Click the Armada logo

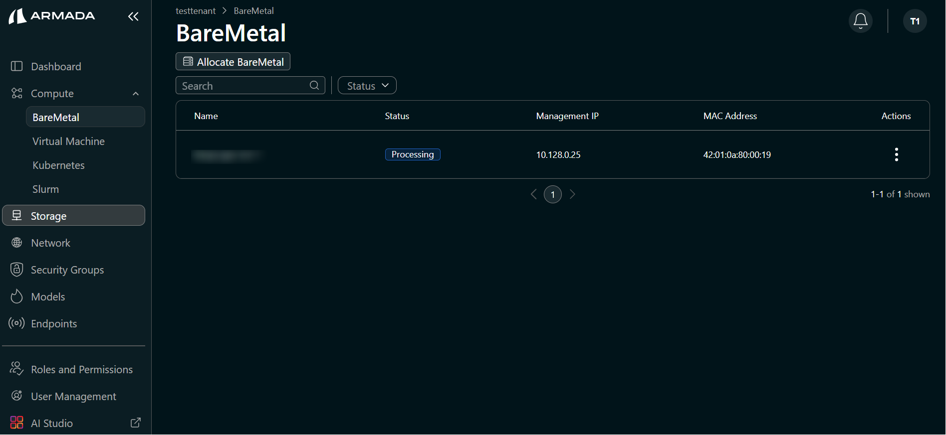[x=52, y=16]
